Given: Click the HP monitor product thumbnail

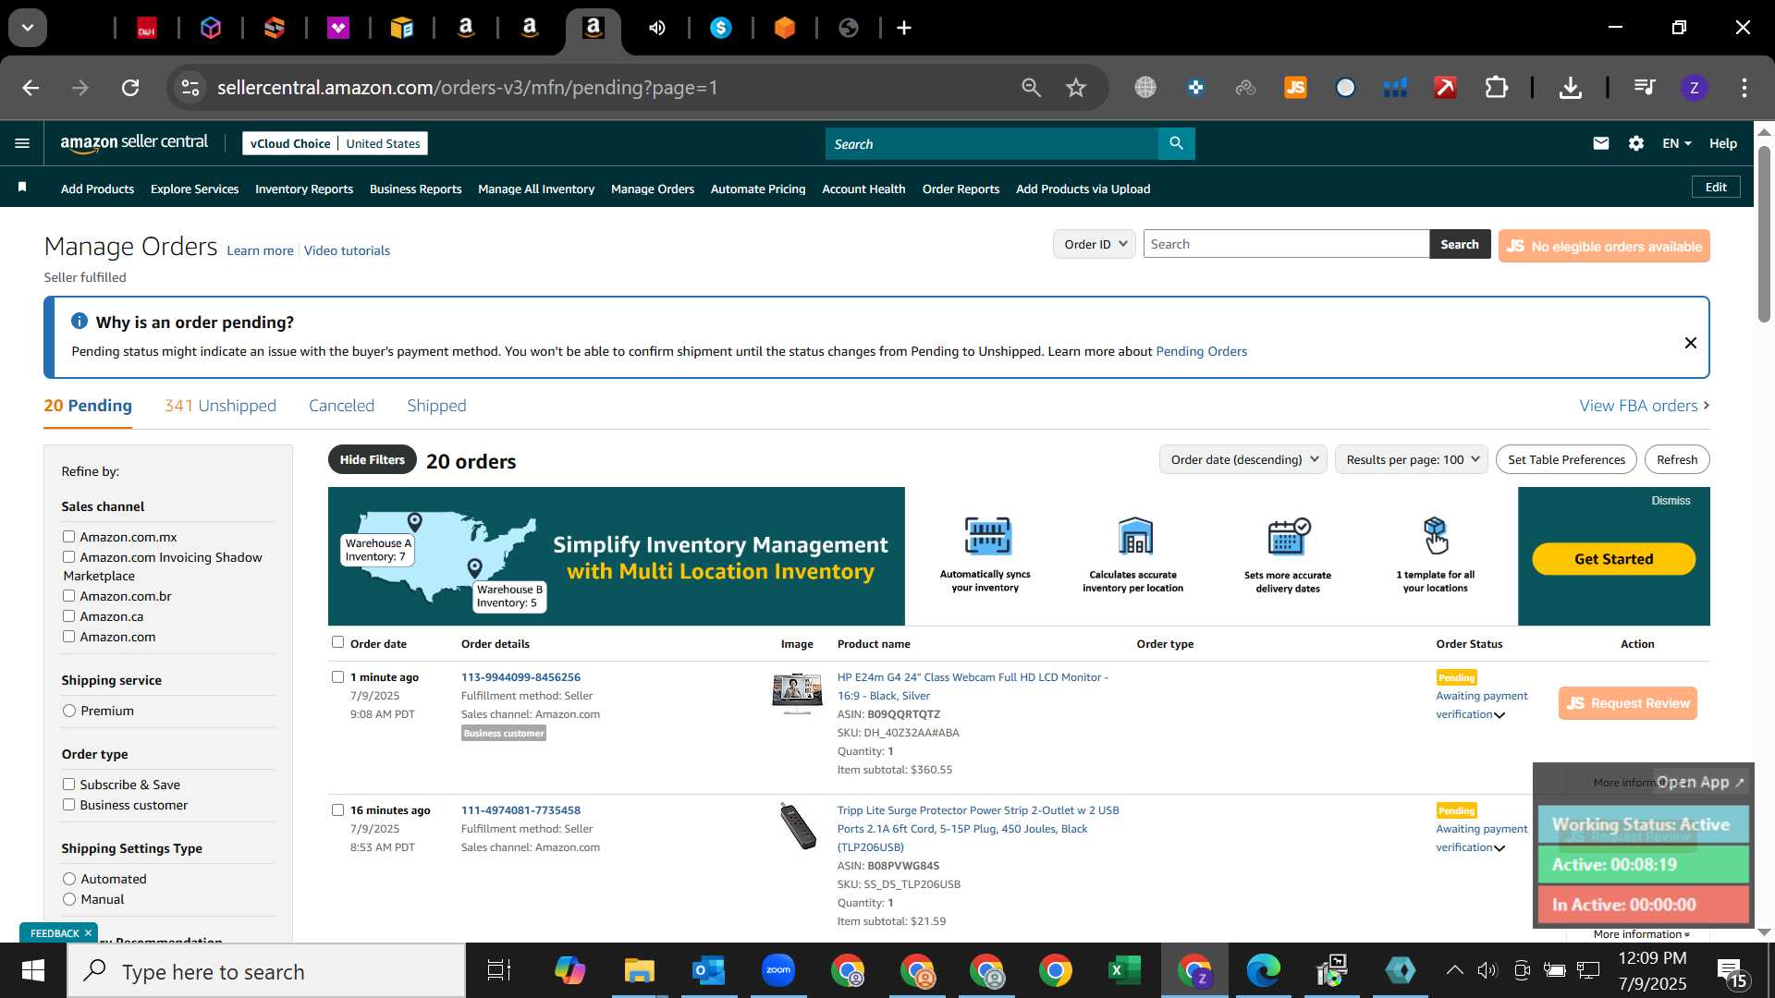Looking at the screenshot, I should click(x=797, y=694).
